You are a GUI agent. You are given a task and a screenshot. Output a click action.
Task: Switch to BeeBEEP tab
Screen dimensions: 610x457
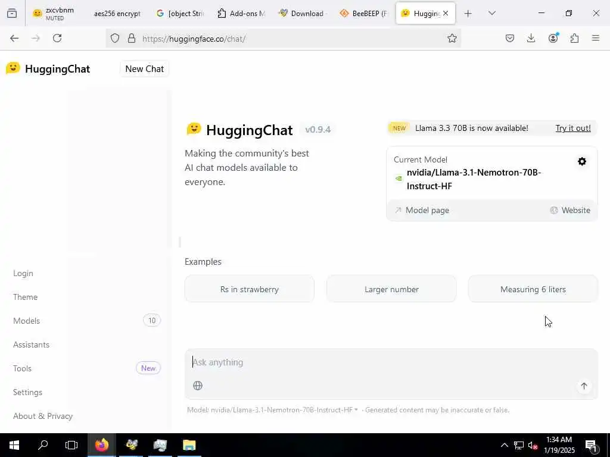364,14
